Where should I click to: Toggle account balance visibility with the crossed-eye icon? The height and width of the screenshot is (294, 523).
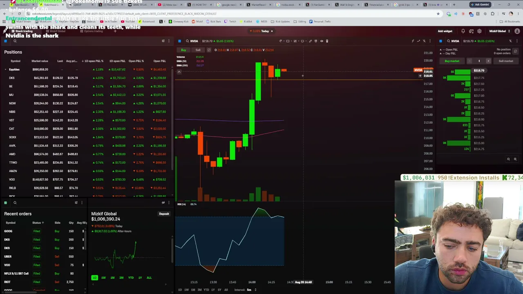163,203
